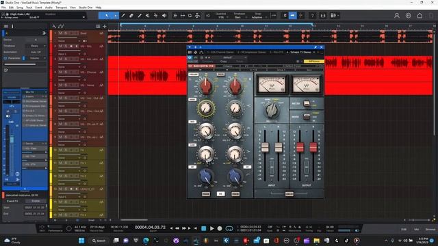Open user account icon in top toolbar

click(x=397, y=16)
